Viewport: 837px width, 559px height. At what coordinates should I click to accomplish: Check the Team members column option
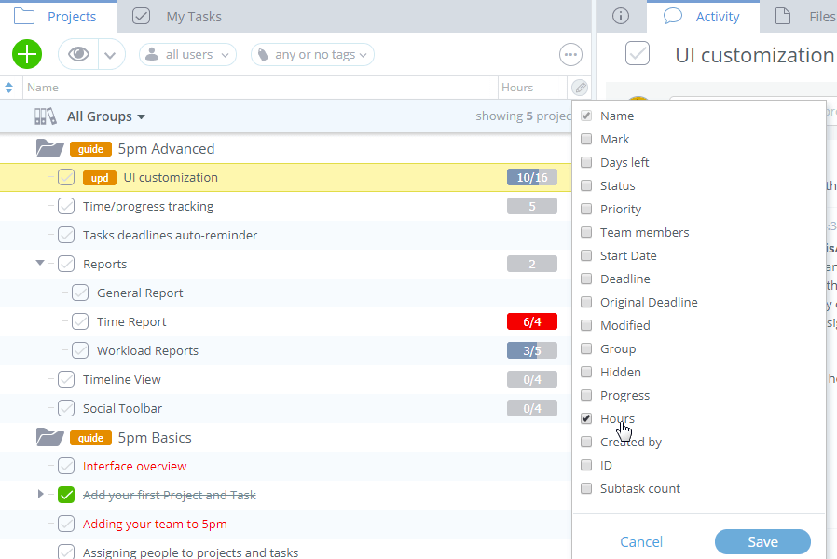click(586, 232)
